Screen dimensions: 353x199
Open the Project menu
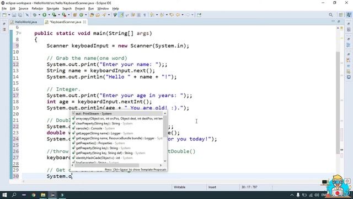[x=79, y=9]
